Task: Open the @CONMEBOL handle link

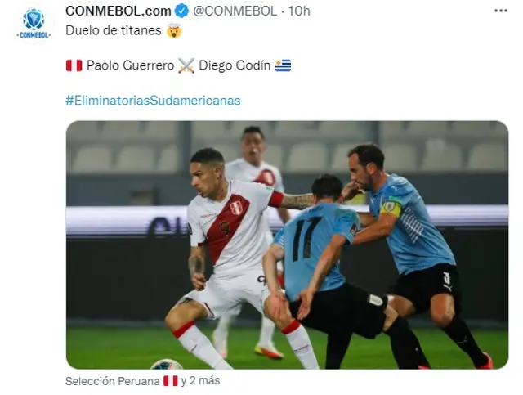Action: point(235,11)
